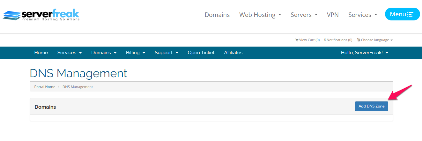Open the top Services dropdown
The width and height of the screenshot is (422, 141).
click(363, 15)
